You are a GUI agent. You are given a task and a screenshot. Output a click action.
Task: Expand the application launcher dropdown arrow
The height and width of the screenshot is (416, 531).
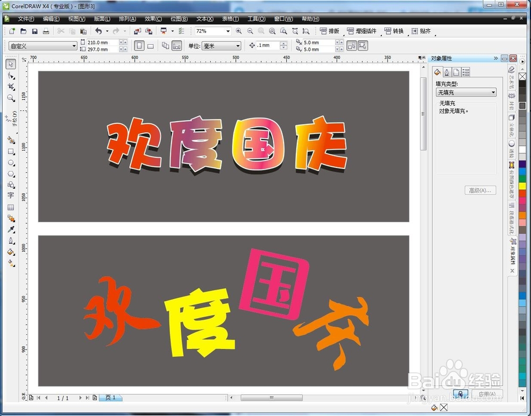point(173,31)
